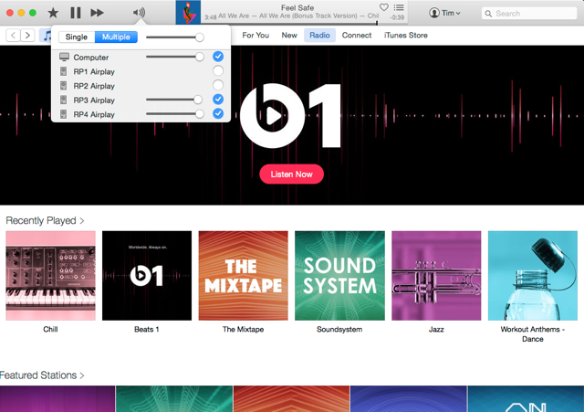This screenshot has height=412, width=584.
Task: Click the 3:48 elapsed time
Action: coord(211,17)
